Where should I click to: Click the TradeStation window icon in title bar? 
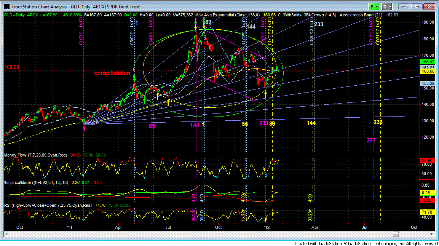[x=6, y=6]
